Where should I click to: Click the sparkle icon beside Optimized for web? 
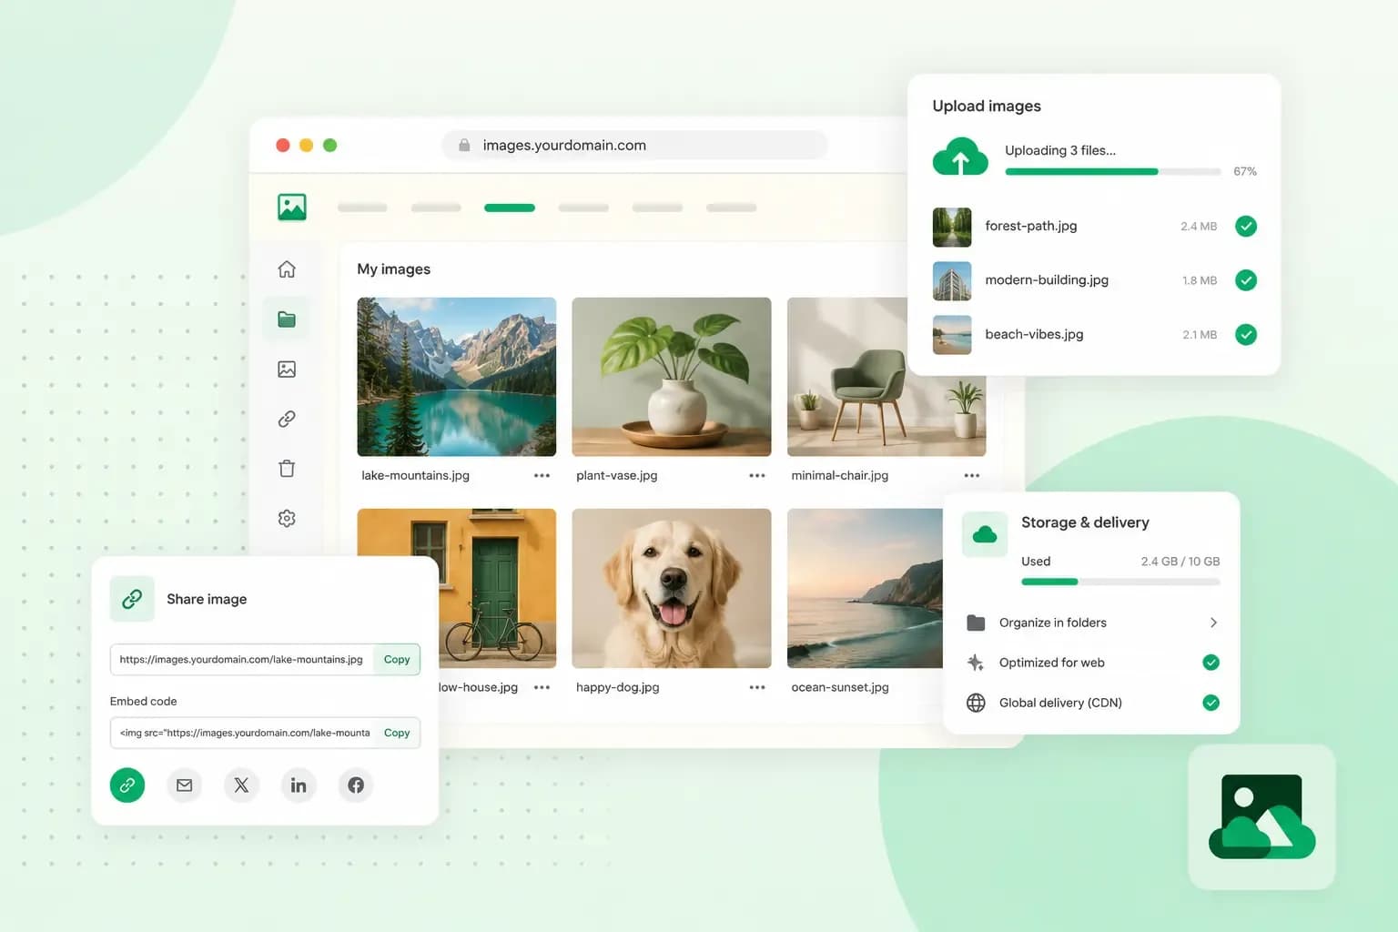pyautogui.click(x=976, y=663)
